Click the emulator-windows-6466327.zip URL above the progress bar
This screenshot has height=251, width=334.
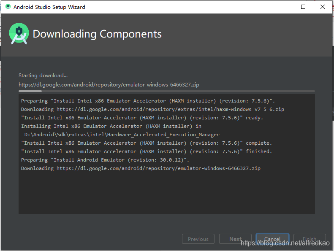pyautogui.click(x=109, y=85)
